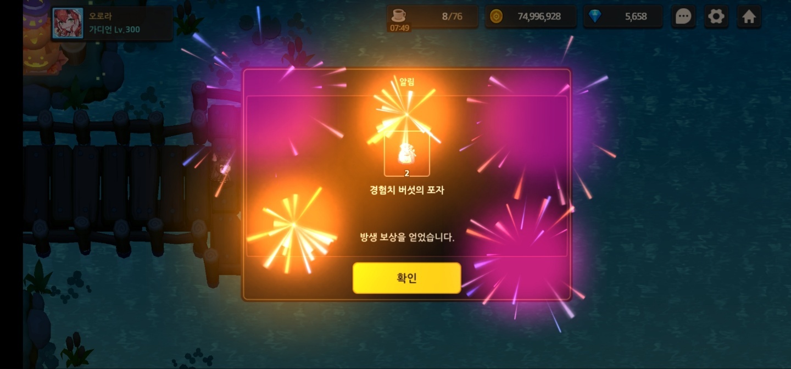Click the 07:49 stamina timer
The image size is (791, 369).
coord(399,27)
